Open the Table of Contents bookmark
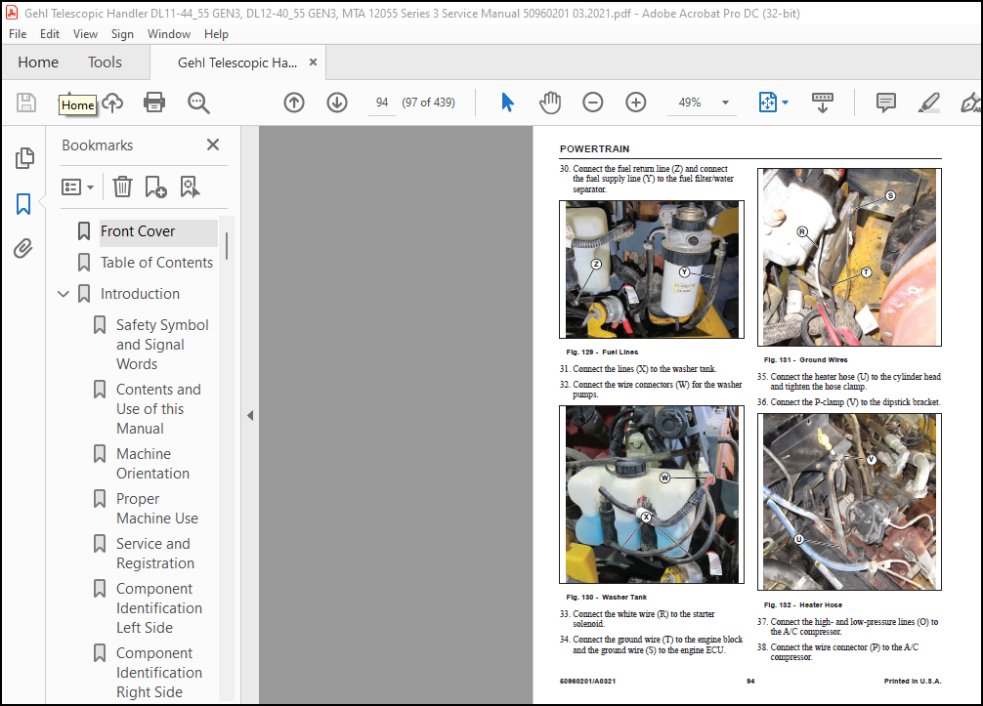Viewport: 983px width, 706px height. coord(156,263)
